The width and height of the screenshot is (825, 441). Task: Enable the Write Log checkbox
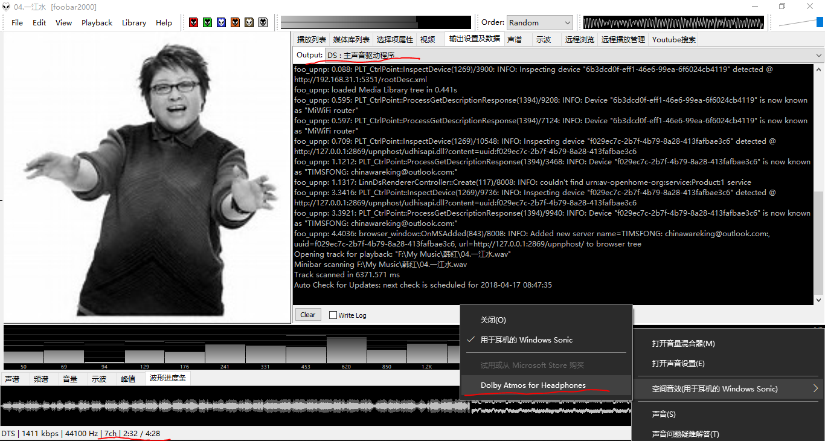[x=333, y=315]
